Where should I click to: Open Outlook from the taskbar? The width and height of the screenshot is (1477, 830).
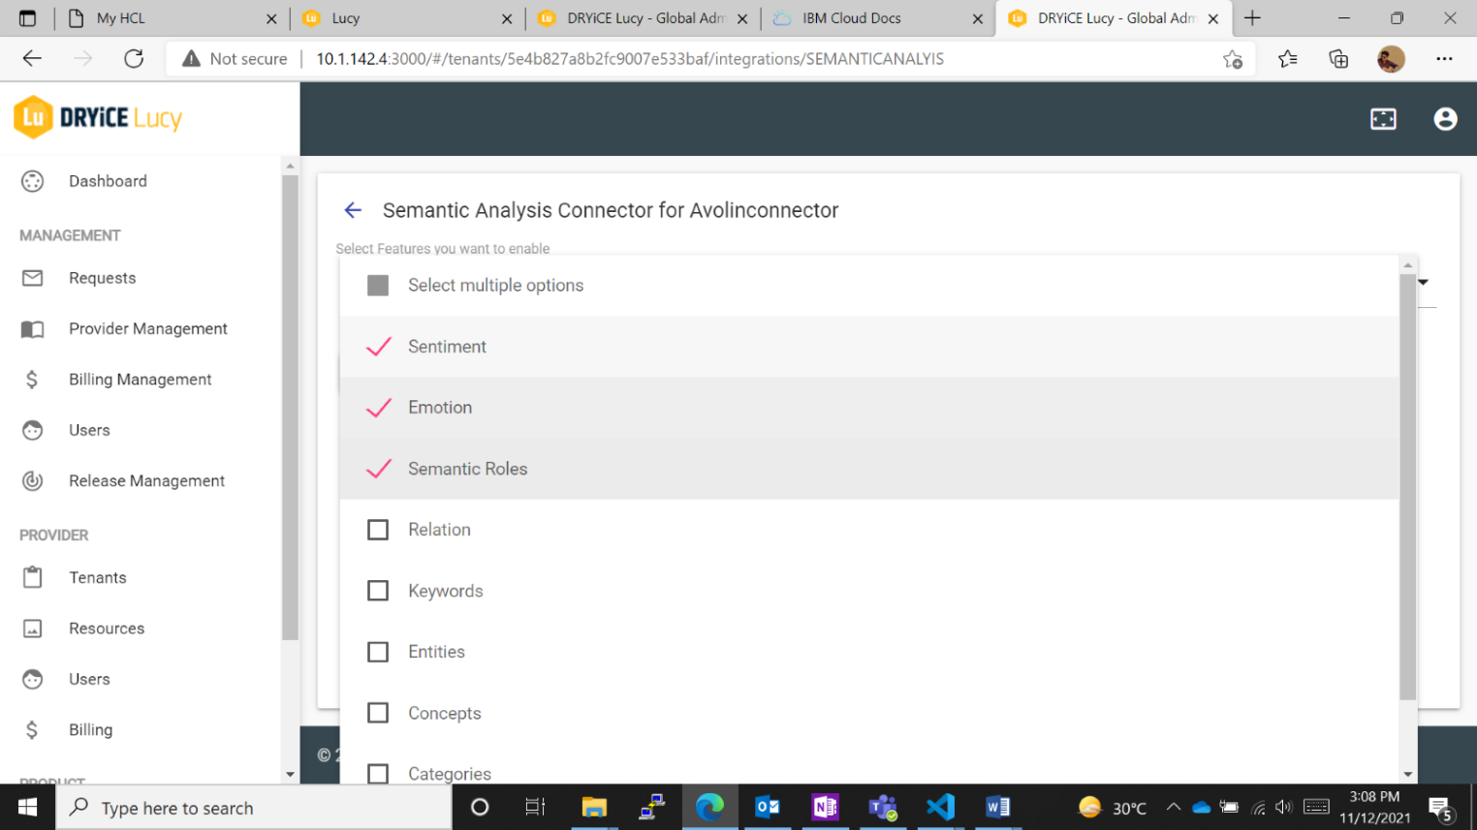point(767,807)
